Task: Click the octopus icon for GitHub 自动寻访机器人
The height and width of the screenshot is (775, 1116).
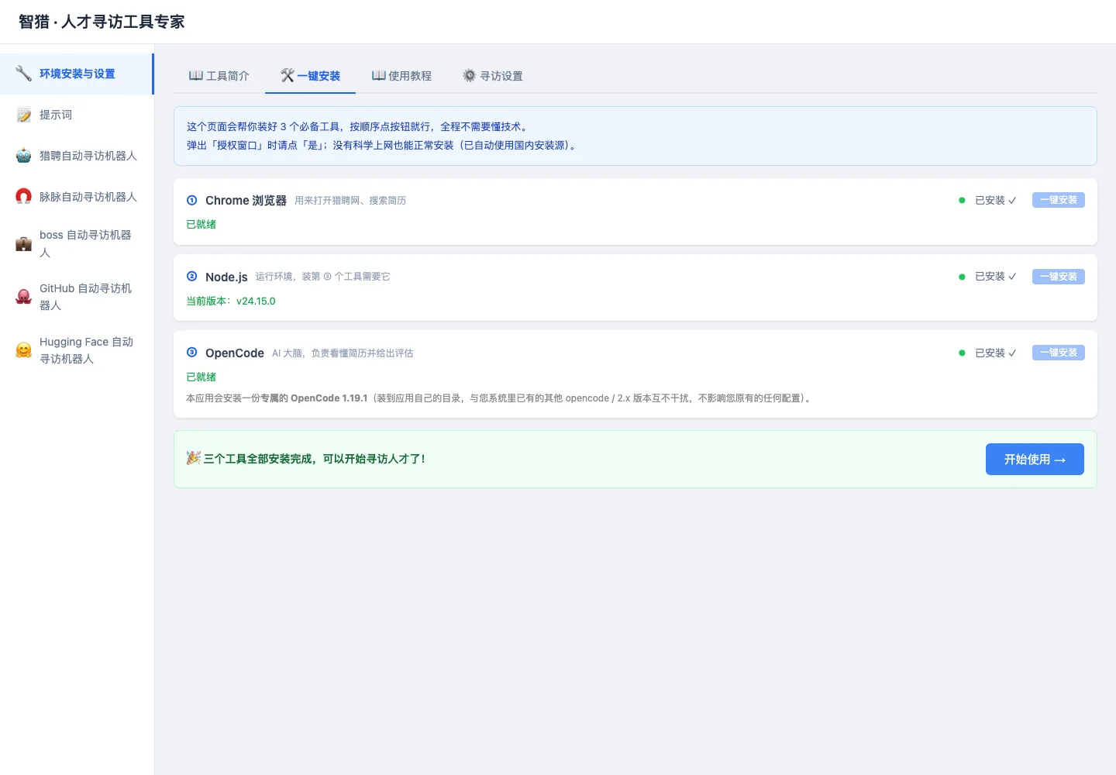Action: [x=24, y=297]
